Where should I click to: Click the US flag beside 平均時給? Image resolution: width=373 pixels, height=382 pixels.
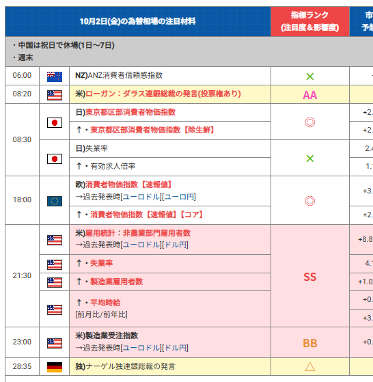pyautogui.click(x=54, y=310)
